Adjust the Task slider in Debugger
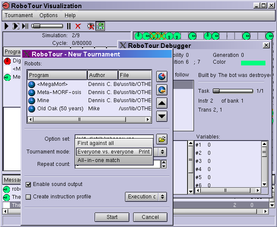Screen dimensions: 277x227 click(233, 91)
